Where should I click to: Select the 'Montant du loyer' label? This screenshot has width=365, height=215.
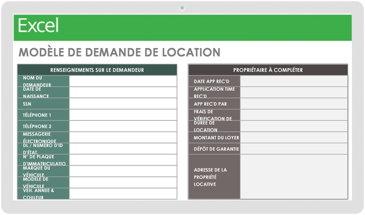click(x=214, y=137)
